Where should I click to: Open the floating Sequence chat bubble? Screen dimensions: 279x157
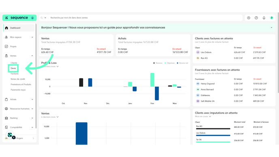pyautogui.click(x=10, y=135)
